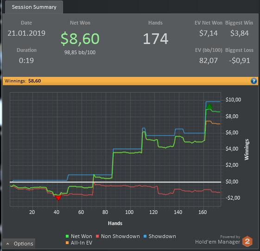
Task: Click the 174 hands count
Action: click(x=156, y=39)
